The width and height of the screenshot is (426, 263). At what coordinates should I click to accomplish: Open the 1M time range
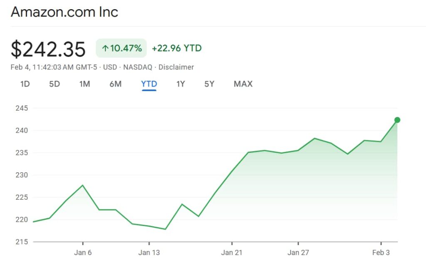[x=84, y=84]
